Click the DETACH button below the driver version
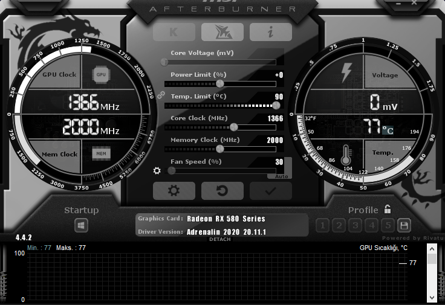This screenshot has width=445, height=305. 220,239
